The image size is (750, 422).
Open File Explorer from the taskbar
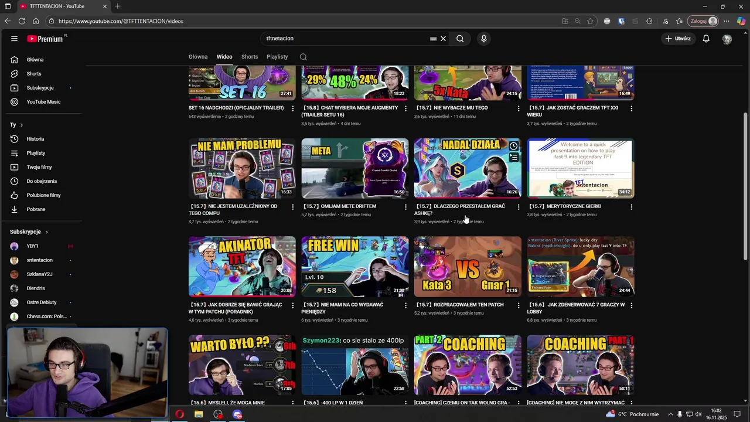pyautogui.click(x=199, y=414)
